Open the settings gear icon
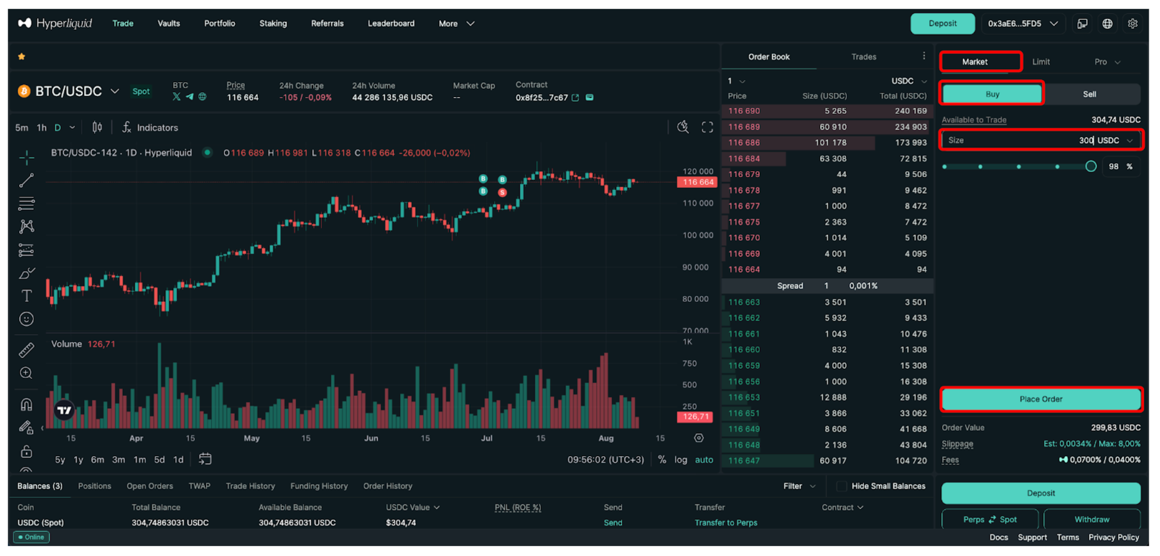The image size is (1160, 556). tap(1132, 24)
